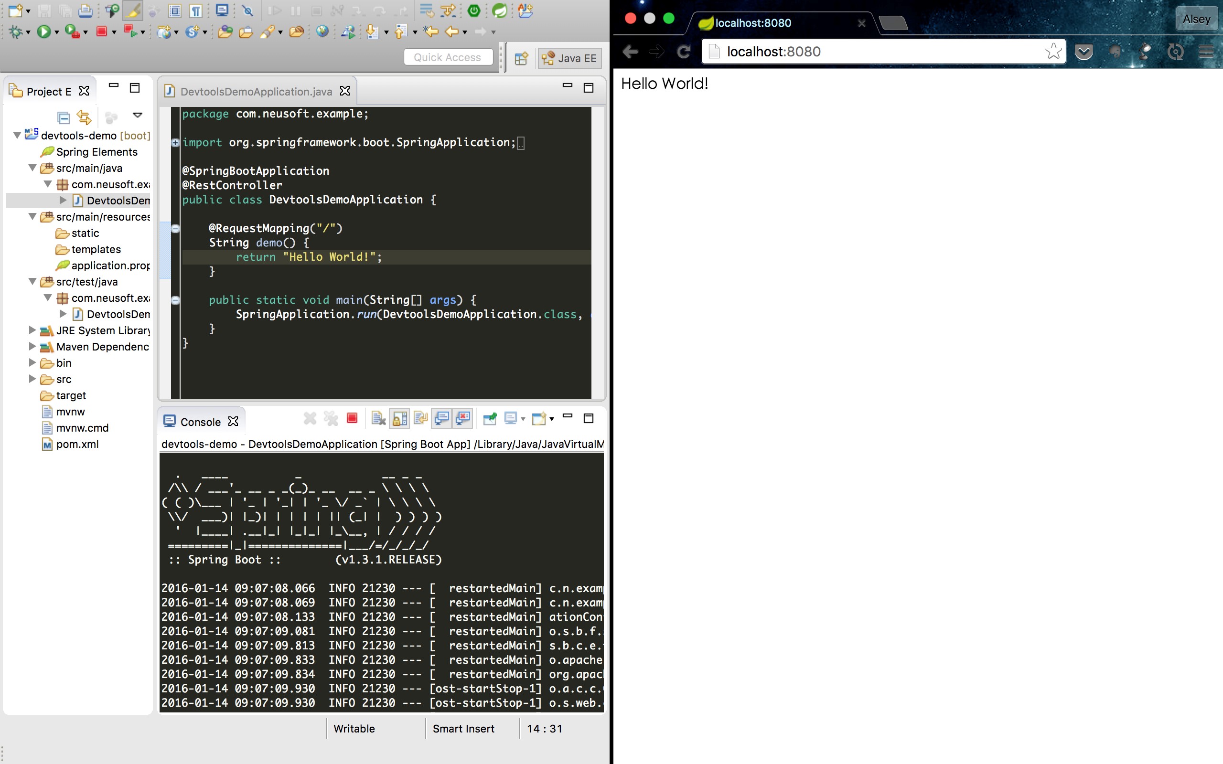Click the green Spring leaf icon in toolbar
Viewport: 1223px width, 764px height.
click(x=499, y=10)
